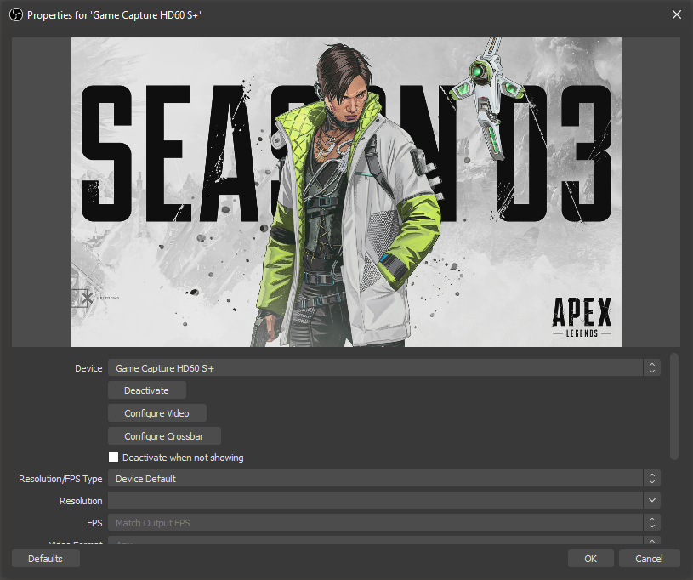The width and height of the screenshot is (693, 580).
Task: Reset settings with Defaults button
Action: coord(46,559)
